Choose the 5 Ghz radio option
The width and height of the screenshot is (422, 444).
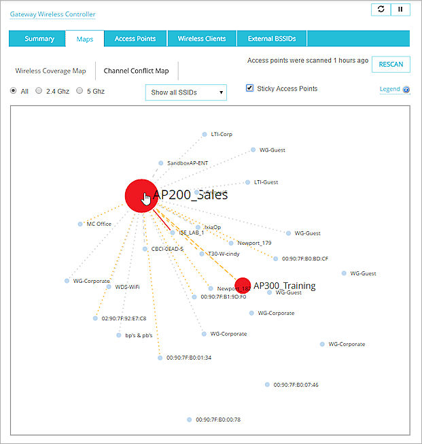pyautogui.click(x=80, y=90)
